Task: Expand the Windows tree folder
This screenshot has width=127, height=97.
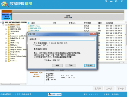Action: 6,61
